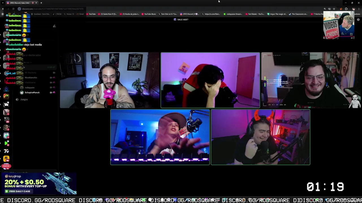Open Tom Dörr on X bookmark
This screenshot has height=203, width=362.
pos(168,14)
